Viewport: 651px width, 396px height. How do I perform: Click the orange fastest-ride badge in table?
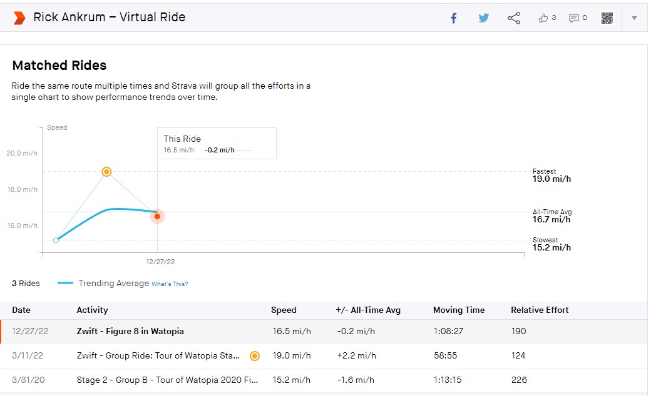pyautogui.click(x=254, y=356)
